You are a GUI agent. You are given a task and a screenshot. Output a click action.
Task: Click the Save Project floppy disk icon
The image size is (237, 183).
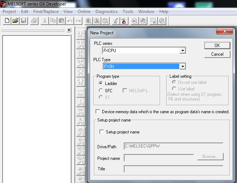point(24,21)
